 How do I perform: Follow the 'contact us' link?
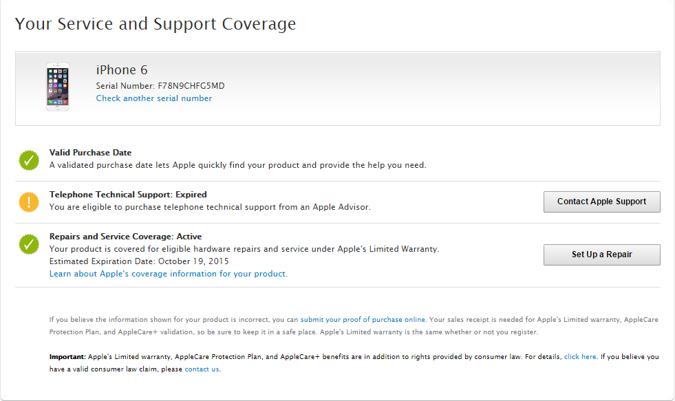point(202,369)
